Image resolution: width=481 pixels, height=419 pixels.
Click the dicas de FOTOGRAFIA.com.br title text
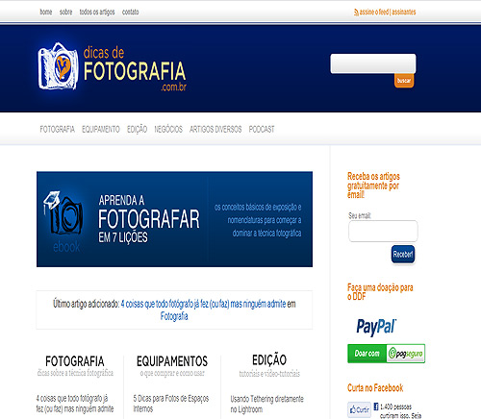(135, 68)
